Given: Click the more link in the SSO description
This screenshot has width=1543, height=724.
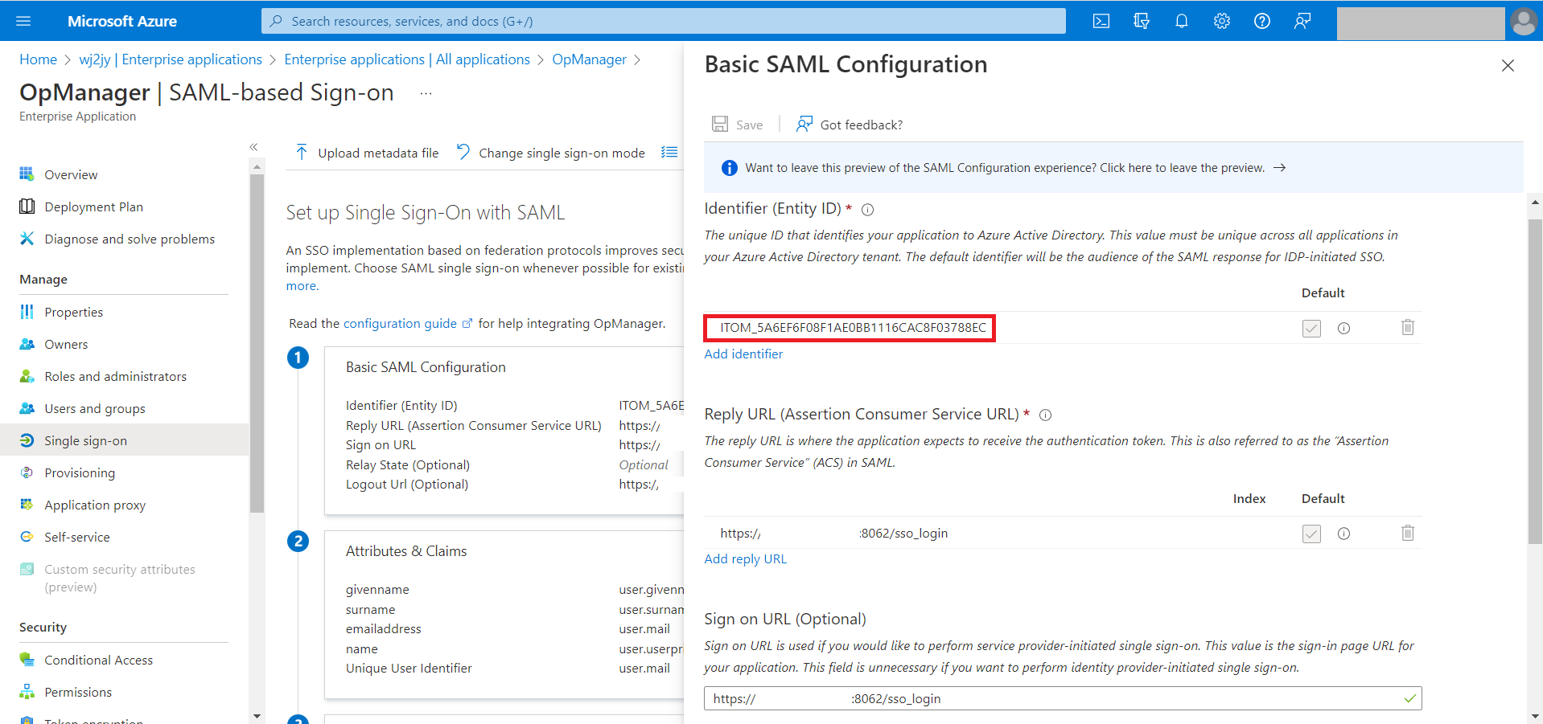Looking at the screenshot, I should point(302,286).
